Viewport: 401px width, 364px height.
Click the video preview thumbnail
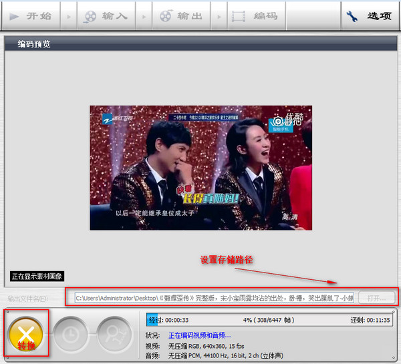point(200,168)
